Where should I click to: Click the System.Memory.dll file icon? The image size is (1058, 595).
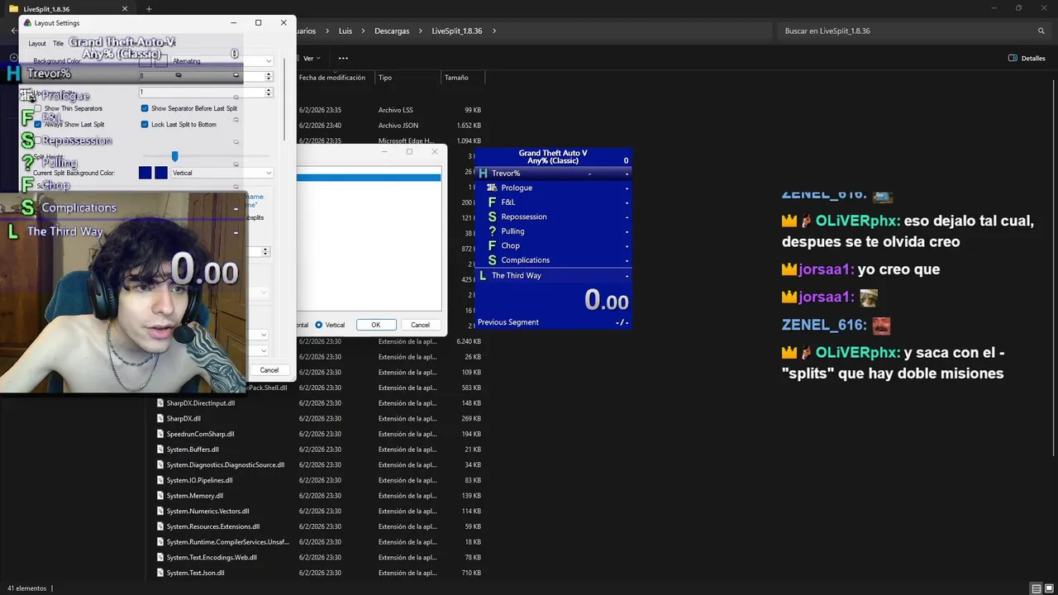pyautogui.click(x=160, y=496)
